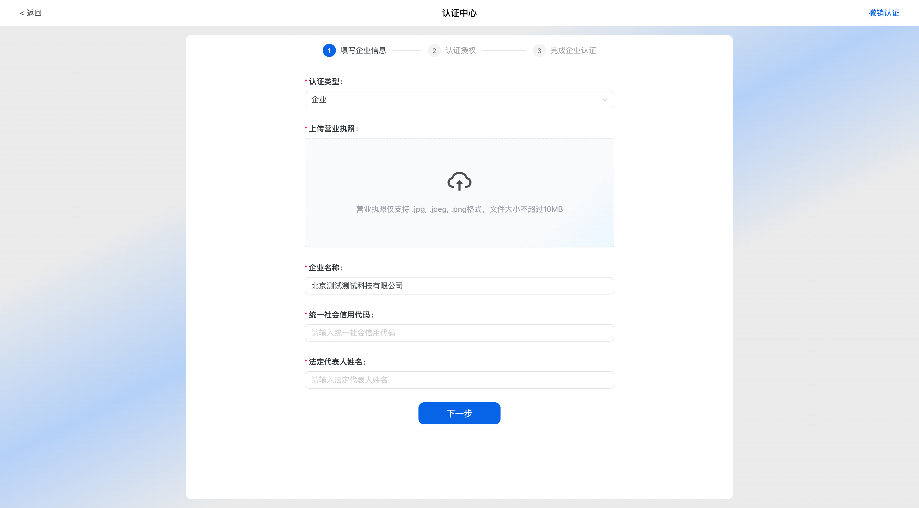
Task: Click the 统一社会信用代码 field label
Action: (341, 314)
